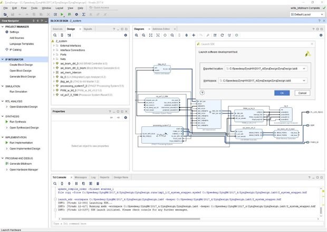Expand the External Interfaces tree node

click(55, 46)
